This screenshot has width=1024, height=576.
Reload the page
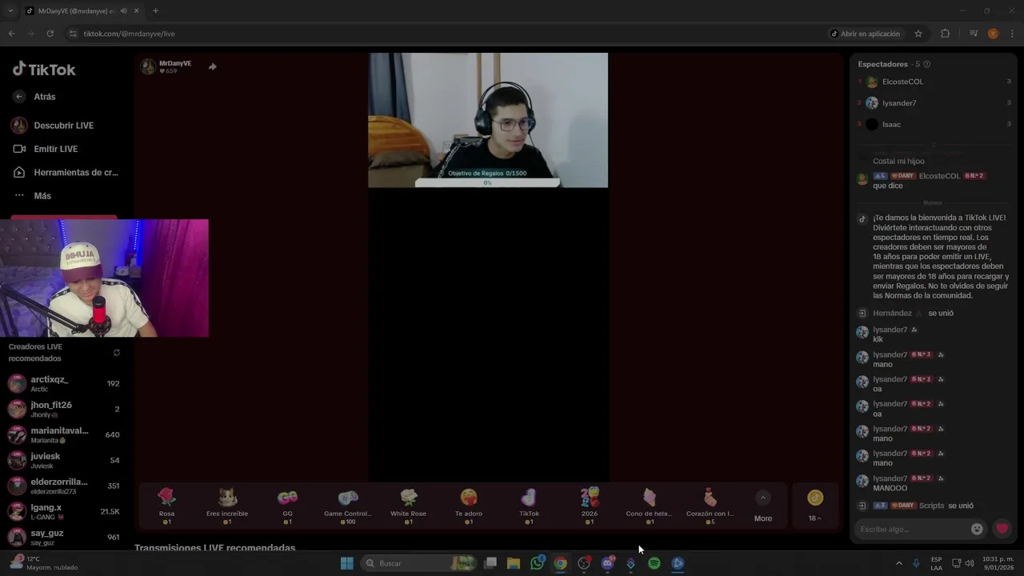(x=50, y=34)
